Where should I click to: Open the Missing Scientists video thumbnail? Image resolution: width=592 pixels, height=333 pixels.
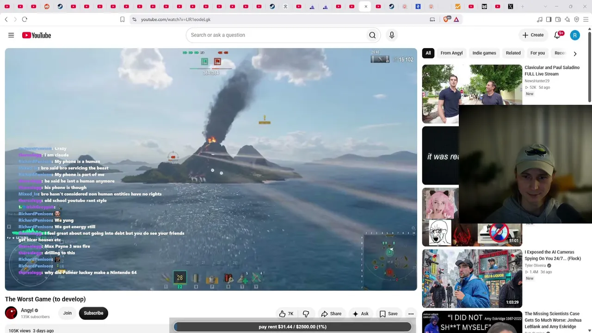472,322
